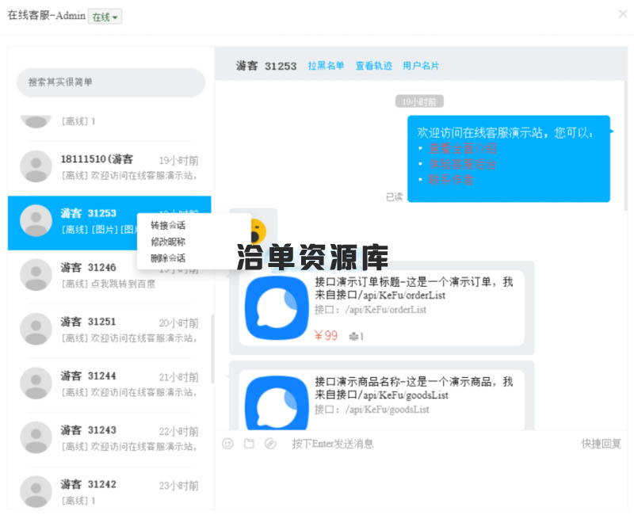
Task: Click the search conversations input field
Action: tap(111, 82)
